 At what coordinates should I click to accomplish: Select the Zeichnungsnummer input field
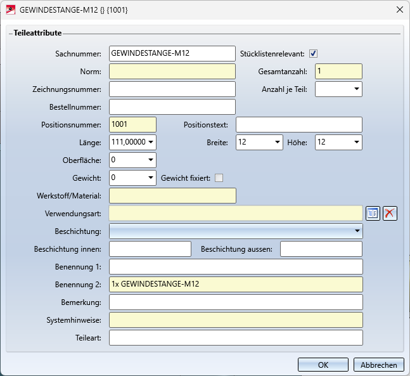click(172, 89)
